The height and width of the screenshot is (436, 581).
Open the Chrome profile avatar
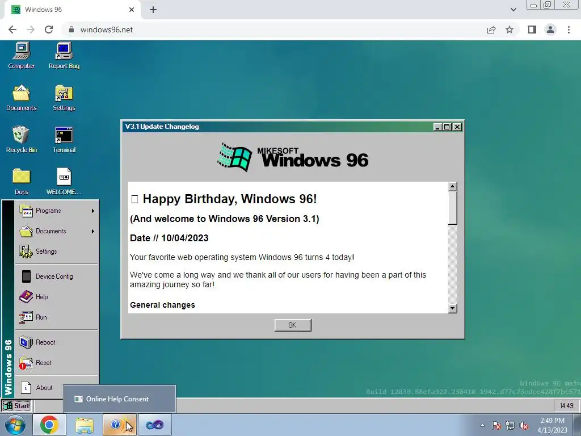[x=550, y=30]
